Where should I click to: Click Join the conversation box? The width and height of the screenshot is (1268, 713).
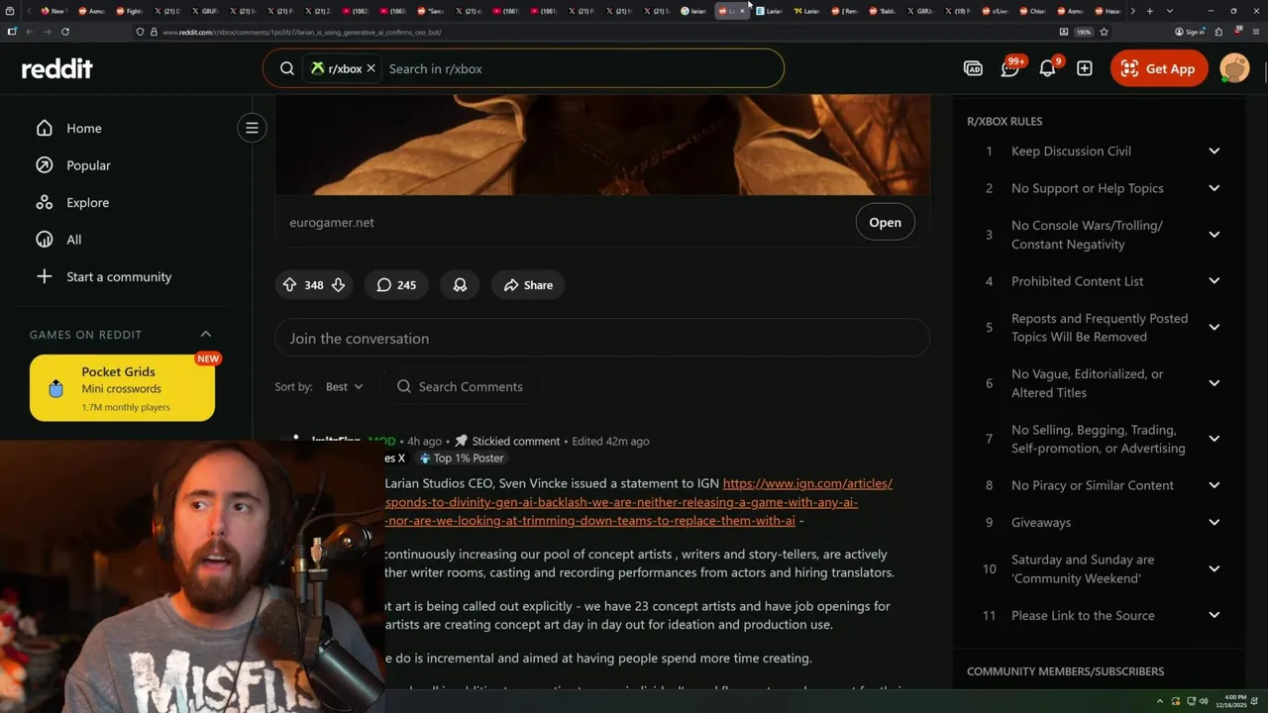(x=602, y=339)
